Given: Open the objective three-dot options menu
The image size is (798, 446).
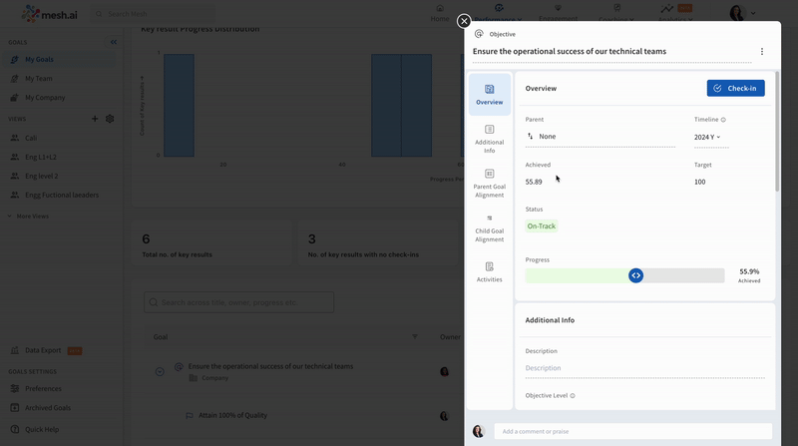Looking at the screenshot, I should tap(761, 52).
